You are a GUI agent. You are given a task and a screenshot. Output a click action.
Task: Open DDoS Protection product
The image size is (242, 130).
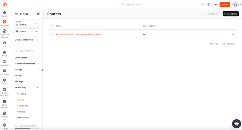(4, 92)
